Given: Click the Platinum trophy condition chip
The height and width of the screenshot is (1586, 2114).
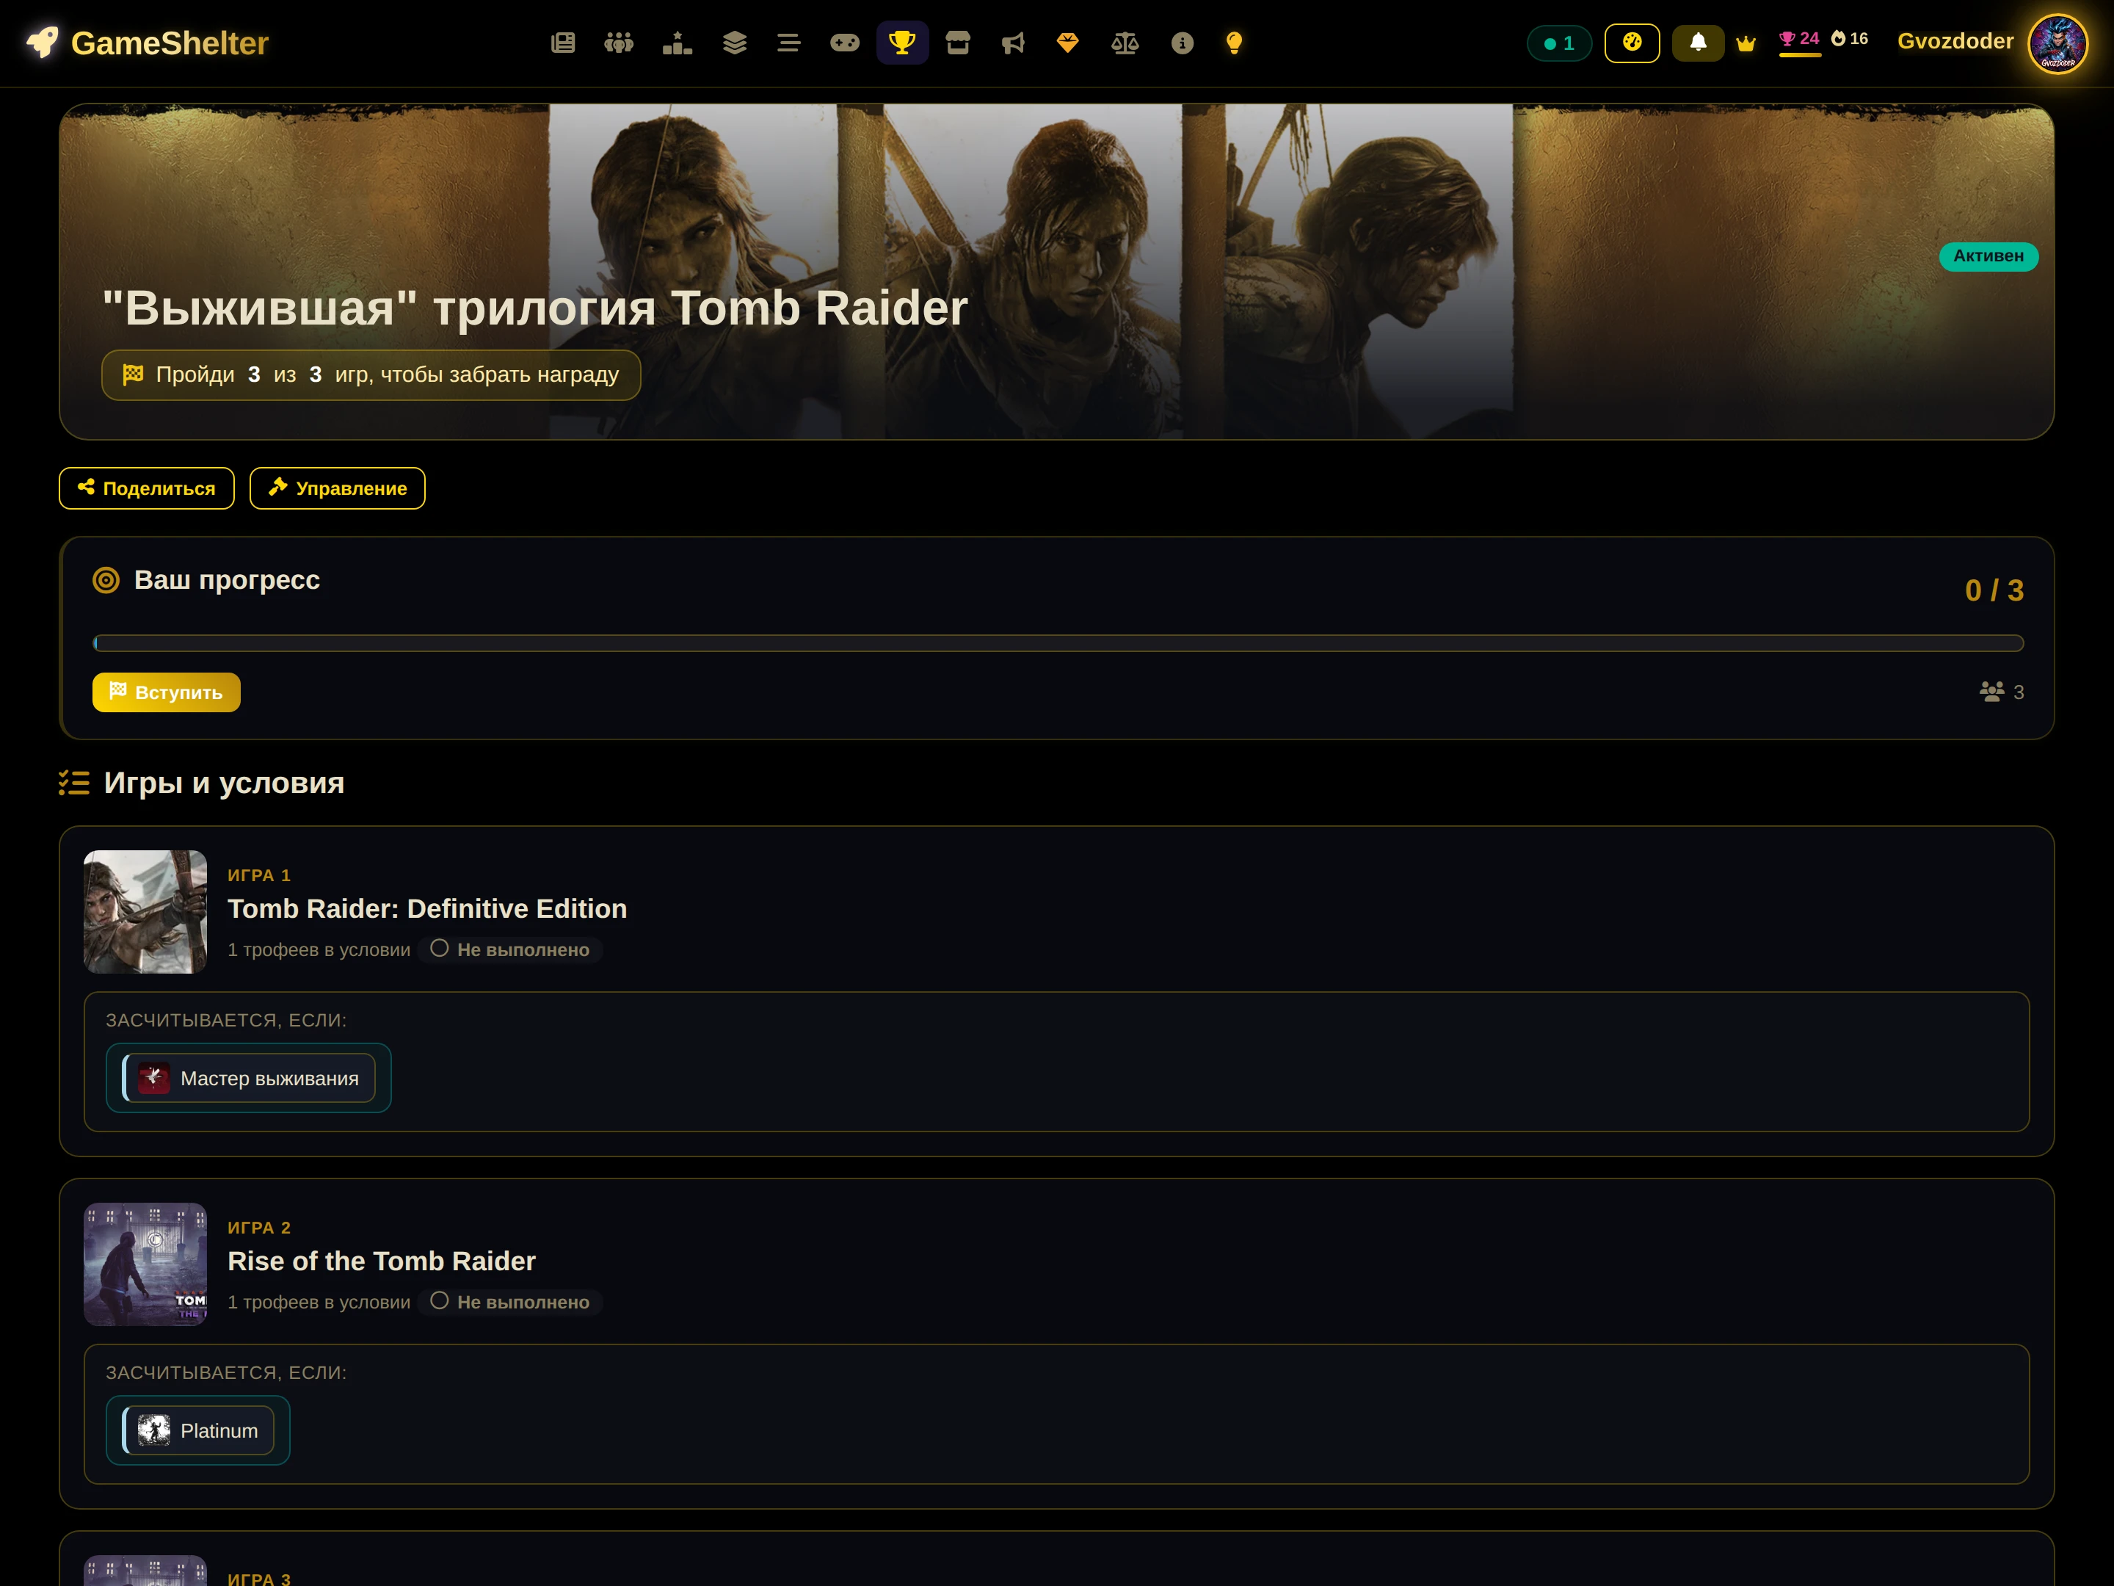Looking at the screenshot, I should (x=198, y=1431).
